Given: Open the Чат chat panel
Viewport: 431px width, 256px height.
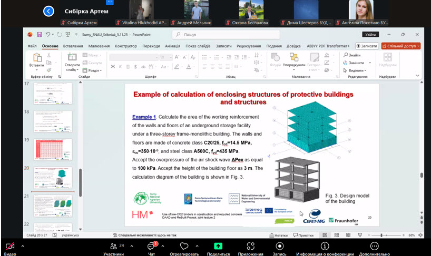Looking at the screenshot, I should pos(151,246).
